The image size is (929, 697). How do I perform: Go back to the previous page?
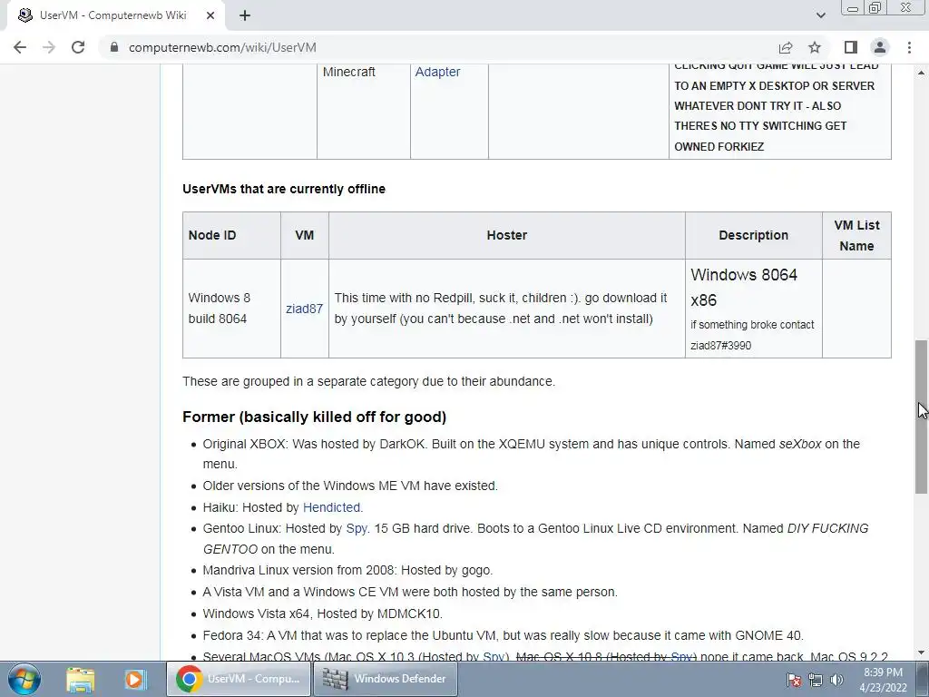tap(20, 47)
